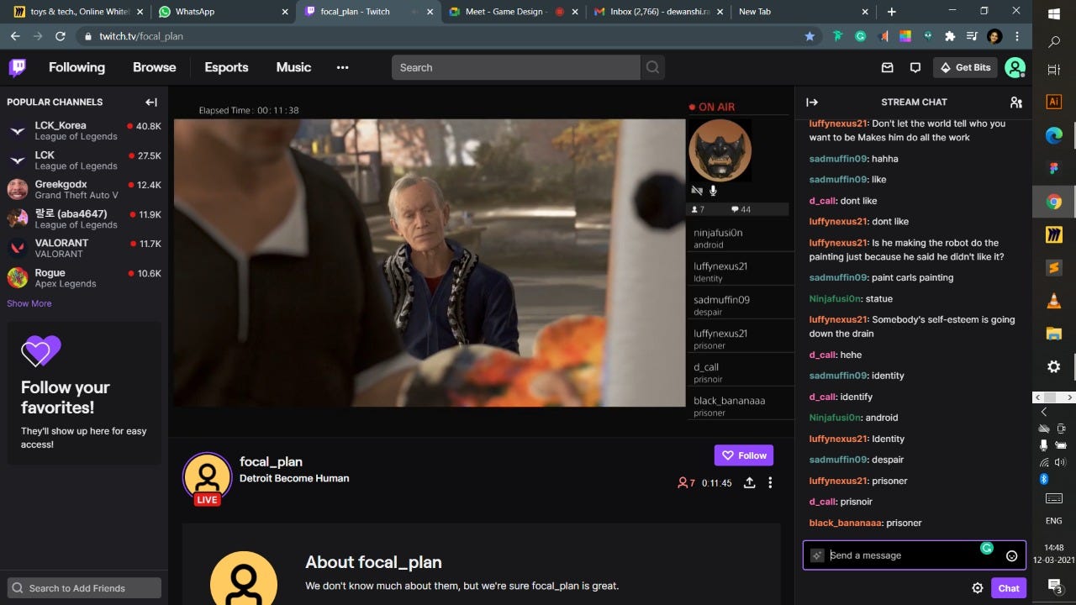Open the Esports page
This screenshot has height=605, width=1076.
(226, 67)
